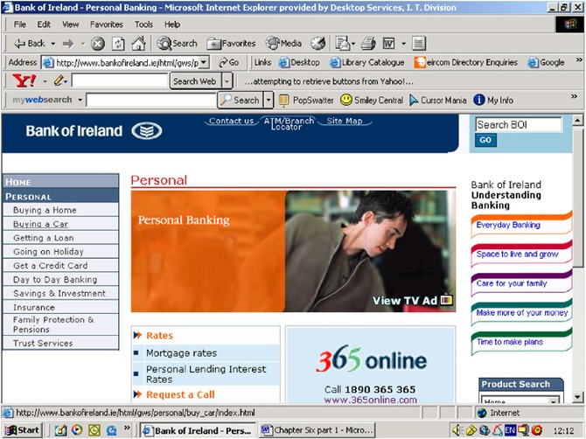Screen dimensions: 586x439
Task: Open the Yahoo! logo dropdown arrow
Action: [x=45, y=81]
